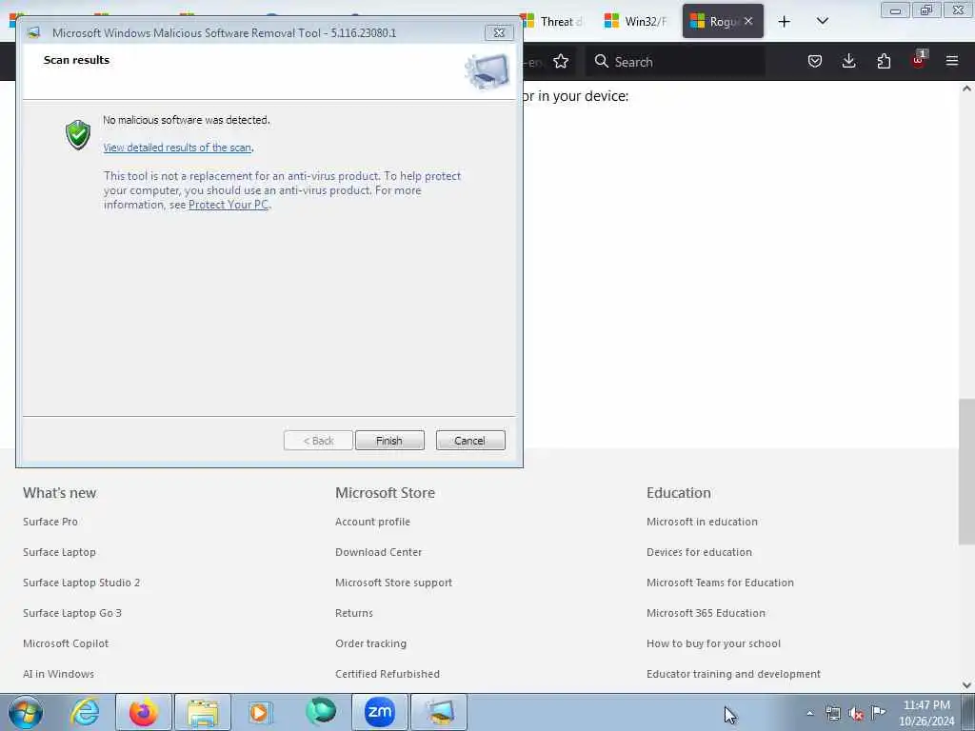
Task: Select the Removal Tool taskbar icon
Action: click(x=439, y=712)
